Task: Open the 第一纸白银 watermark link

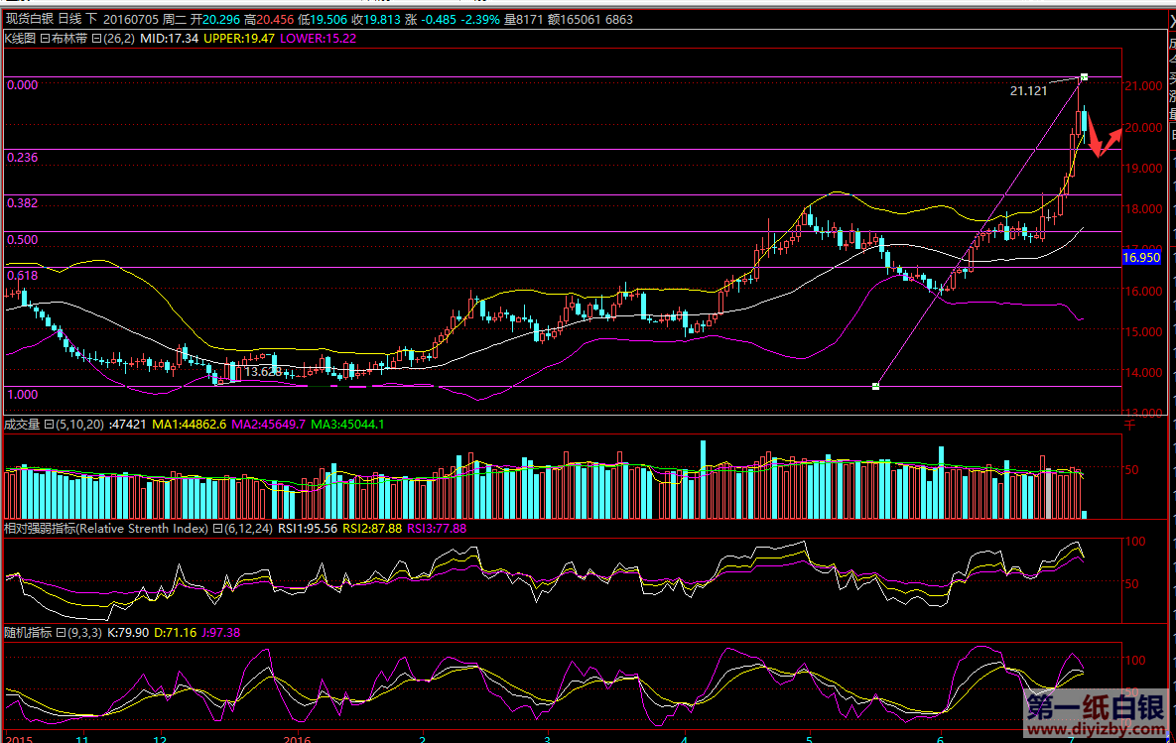Action: (1094, 714)
